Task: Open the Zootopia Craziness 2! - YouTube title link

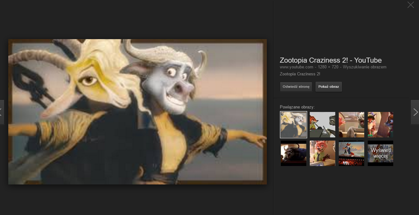Action: (x=330, y=60)
